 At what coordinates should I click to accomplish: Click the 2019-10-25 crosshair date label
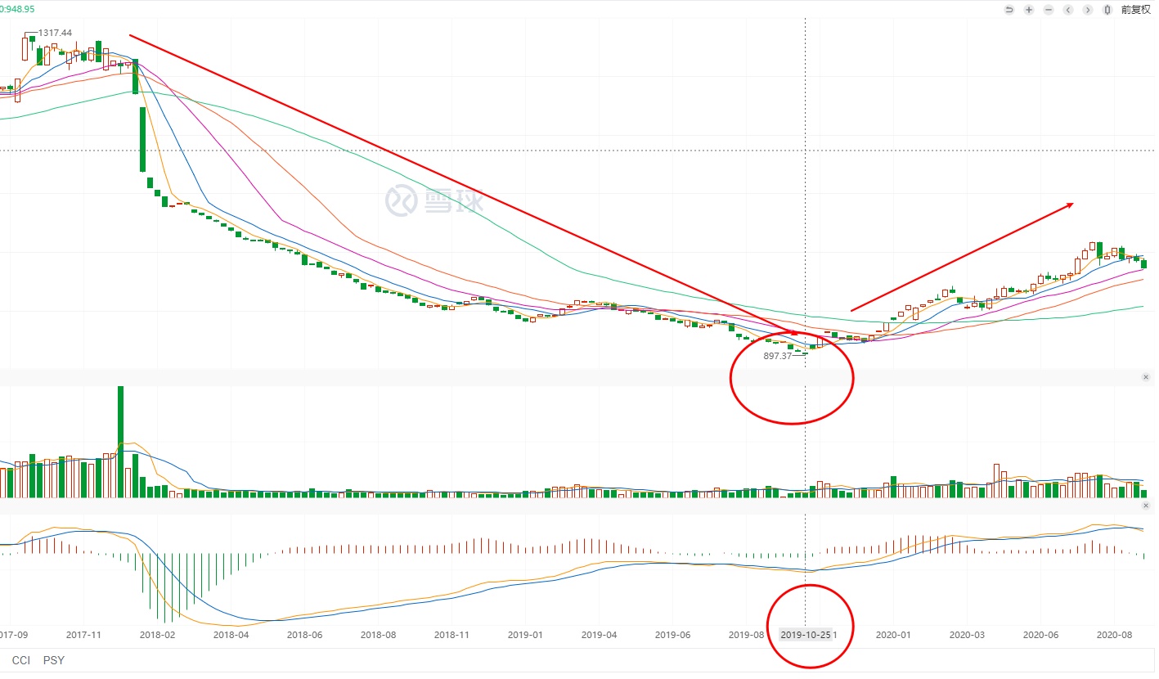[806, 635]
